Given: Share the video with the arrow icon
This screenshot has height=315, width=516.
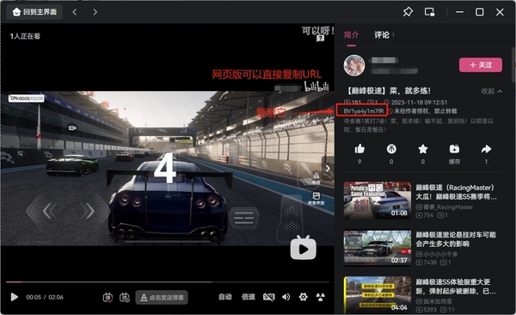Looking at the screenshot, I should point(486,149).
